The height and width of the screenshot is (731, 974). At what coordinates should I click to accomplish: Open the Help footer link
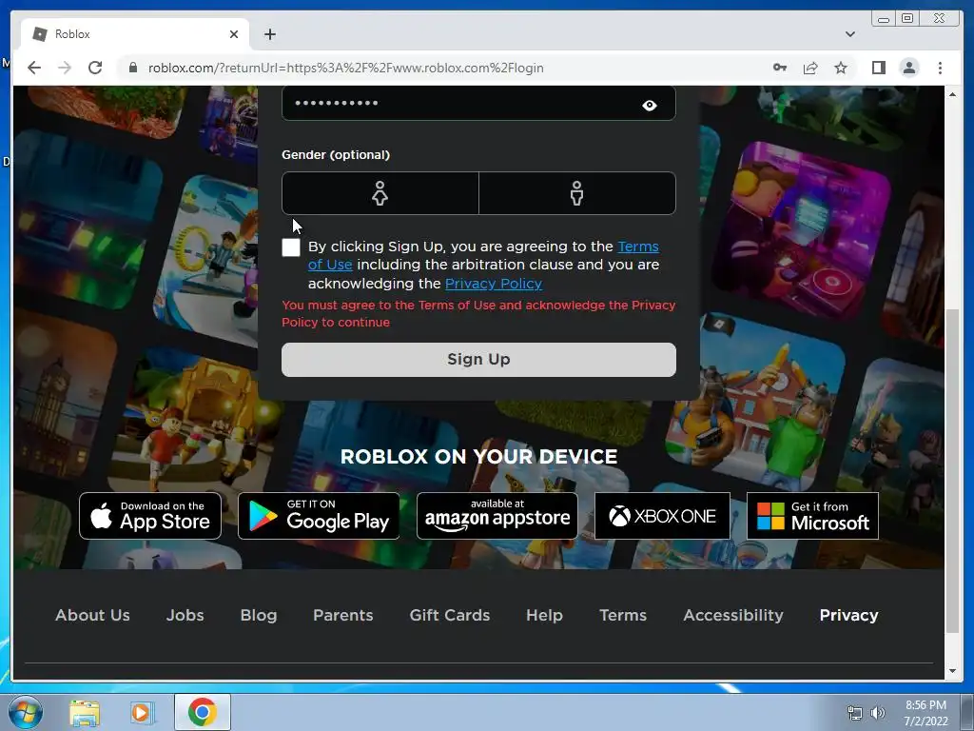click(x=544, y=615)
